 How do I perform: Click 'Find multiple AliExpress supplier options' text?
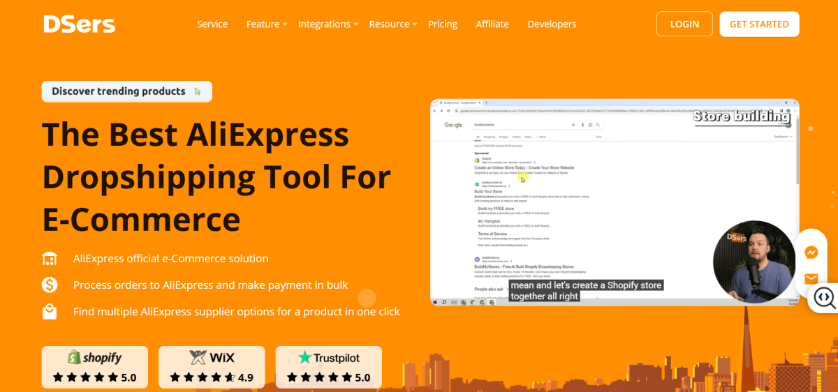pos(237,312)
